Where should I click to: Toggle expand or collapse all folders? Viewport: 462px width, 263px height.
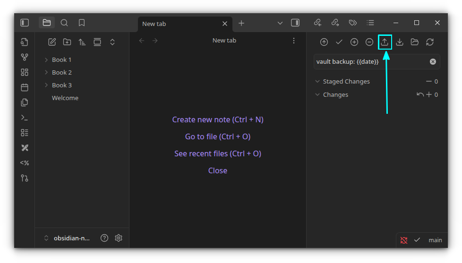pyautogui.click(x=112, y=42)
